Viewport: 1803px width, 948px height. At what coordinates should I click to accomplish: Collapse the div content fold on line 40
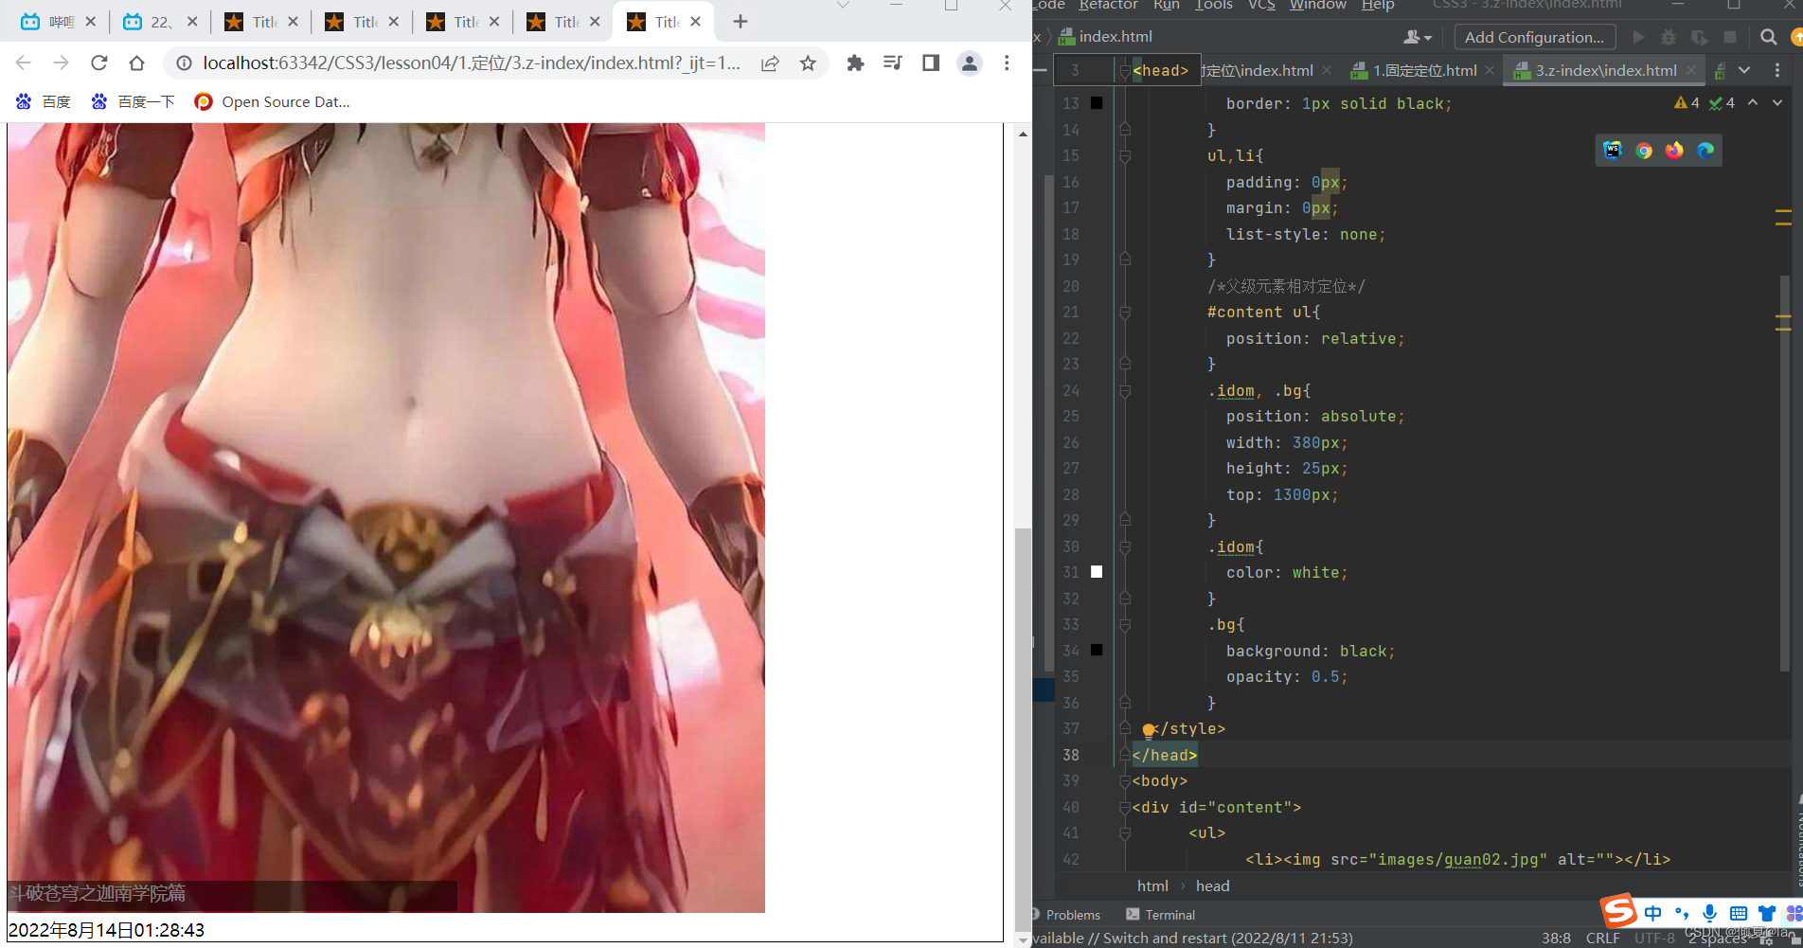tap(1125, 807)
